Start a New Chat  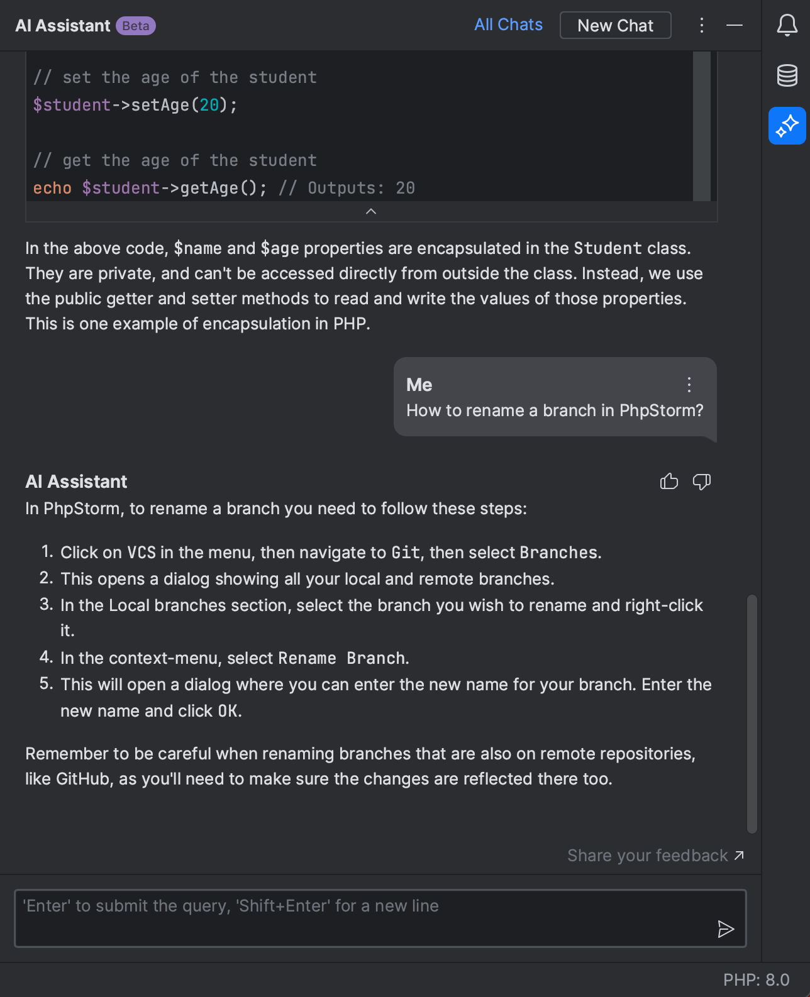[615, 25]
